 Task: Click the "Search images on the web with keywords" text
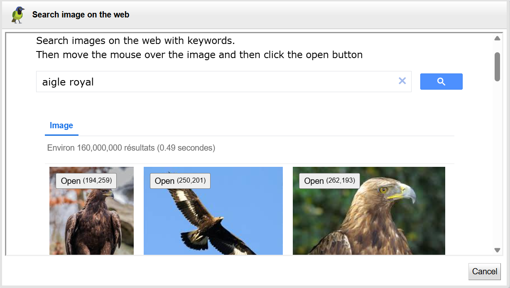135,41
